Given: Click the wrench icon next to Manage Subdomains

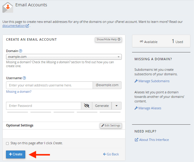Looking at the screenshot, I should click(x=136, y=81).
